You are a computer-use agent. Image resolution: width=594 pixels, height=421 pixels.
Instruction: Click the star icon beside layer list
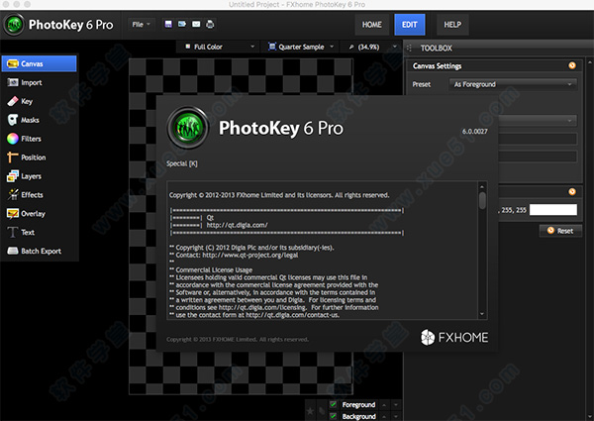tap(310, 411)
